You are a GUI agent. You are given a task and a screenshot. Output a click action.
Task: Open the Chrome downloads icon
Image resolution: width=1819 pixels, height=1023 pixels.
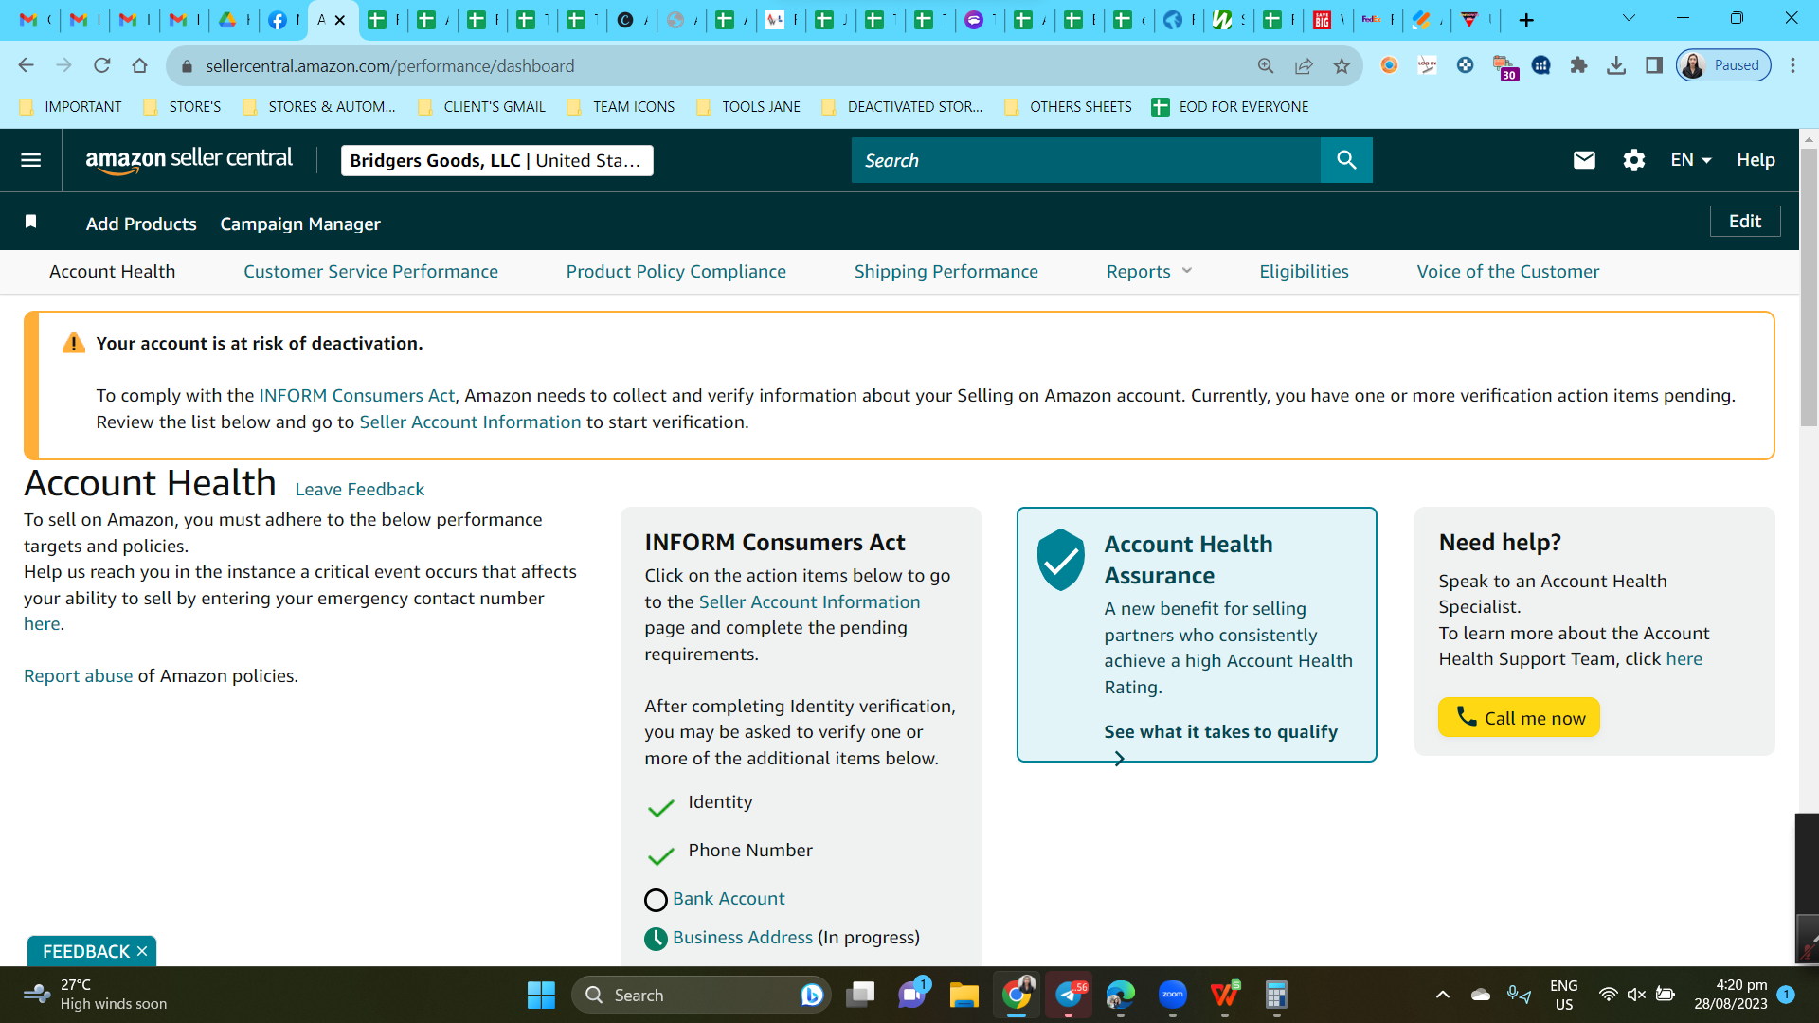click(1616, 65)
